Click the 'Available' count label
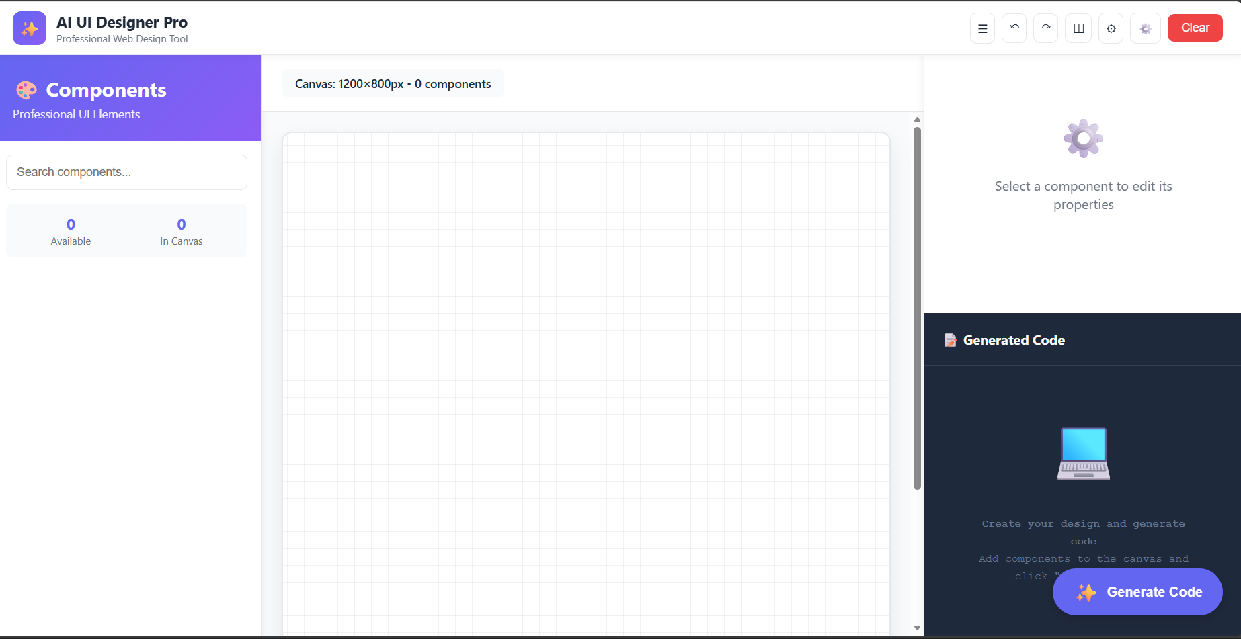 [71, 241]
